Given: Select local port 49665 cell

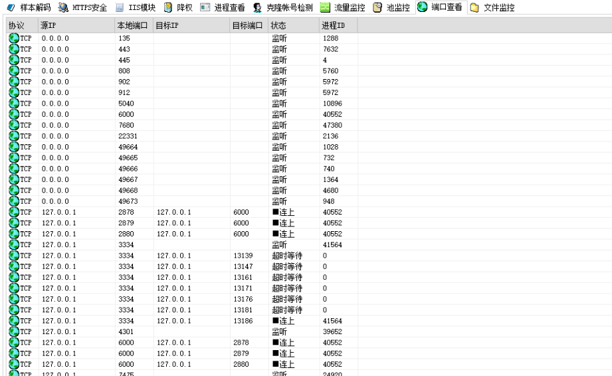Looking at the screenshot, I should [128, 157].
